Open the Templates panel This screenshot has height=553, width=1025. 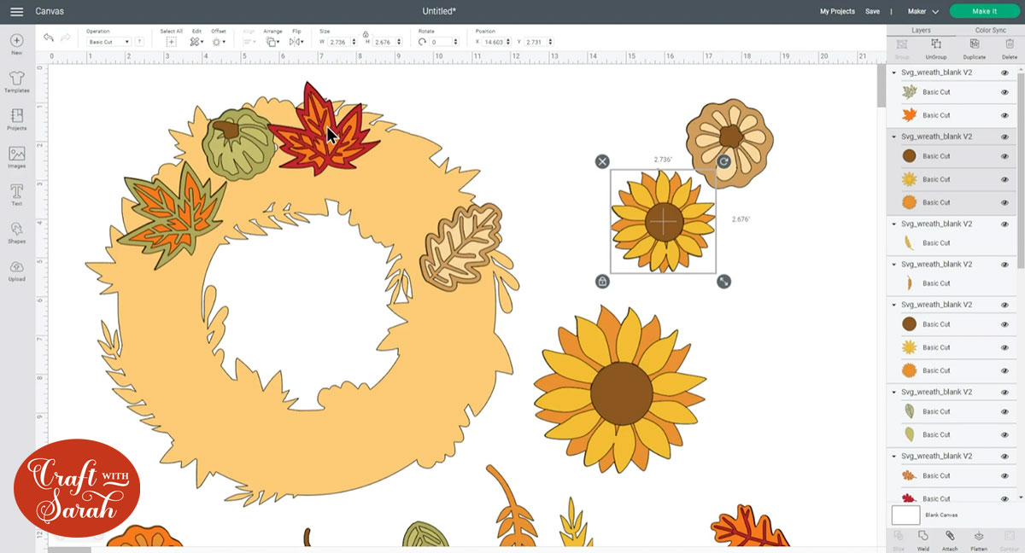(x=16, y=81)
